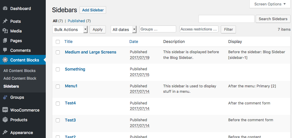Select Add Content Block in the submenu
This screenshot has width=292, height=138.
(x=20, y=78)
